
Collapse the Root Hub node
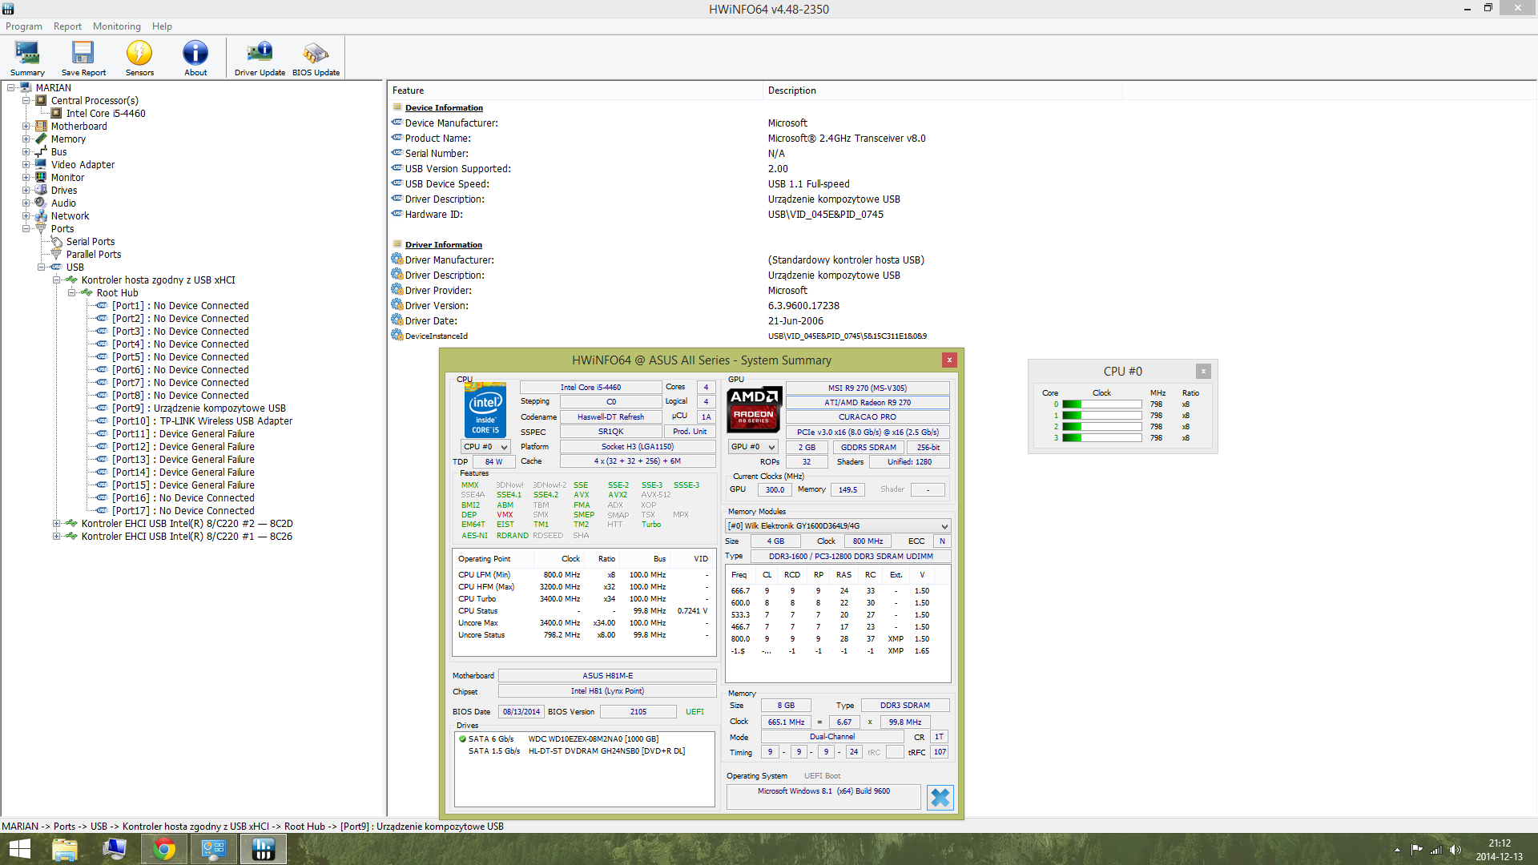point(72,293)
